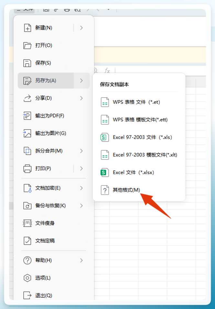Open the 文档加密(E) encryption entry

click(x=54, y=188)
